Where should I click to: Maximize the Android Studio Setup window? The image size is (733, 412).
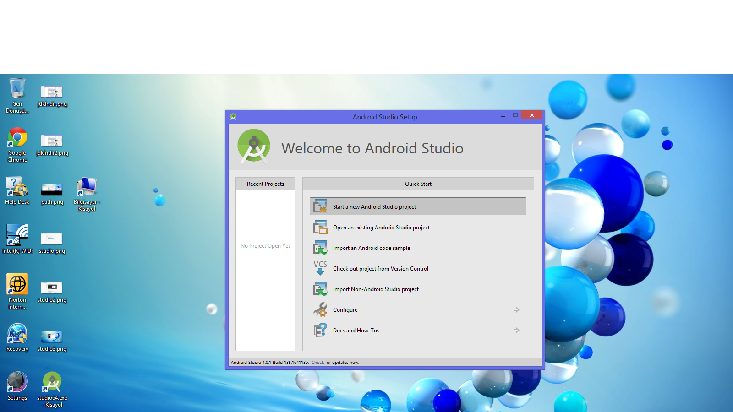(x=515, y=115)
